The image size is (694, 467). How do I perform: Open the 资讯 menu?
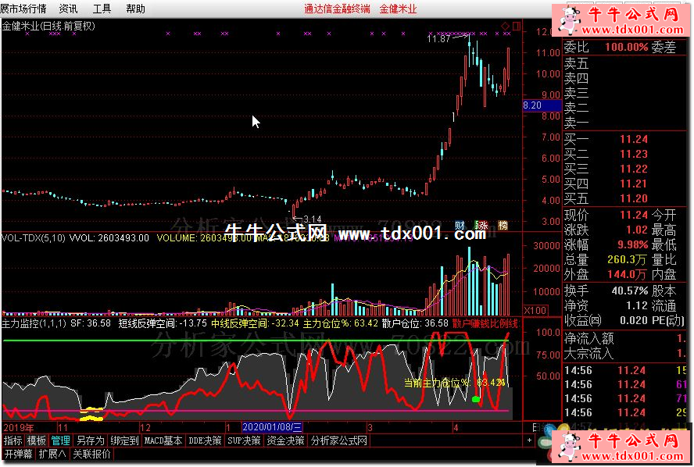[68, 9]
